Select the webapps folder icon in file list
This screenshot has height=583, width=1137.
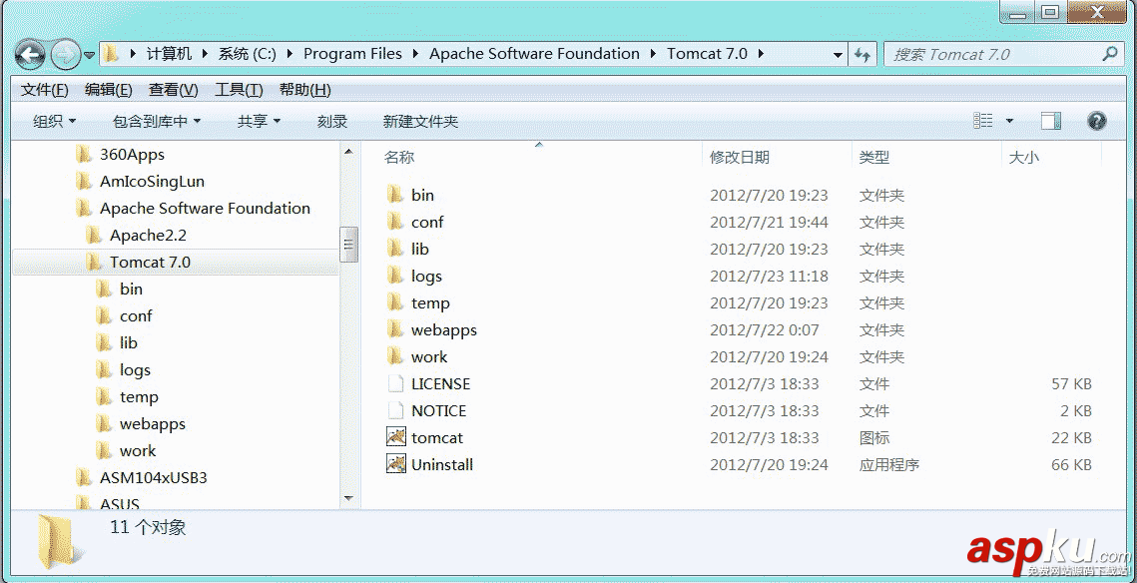pos(395,329)
